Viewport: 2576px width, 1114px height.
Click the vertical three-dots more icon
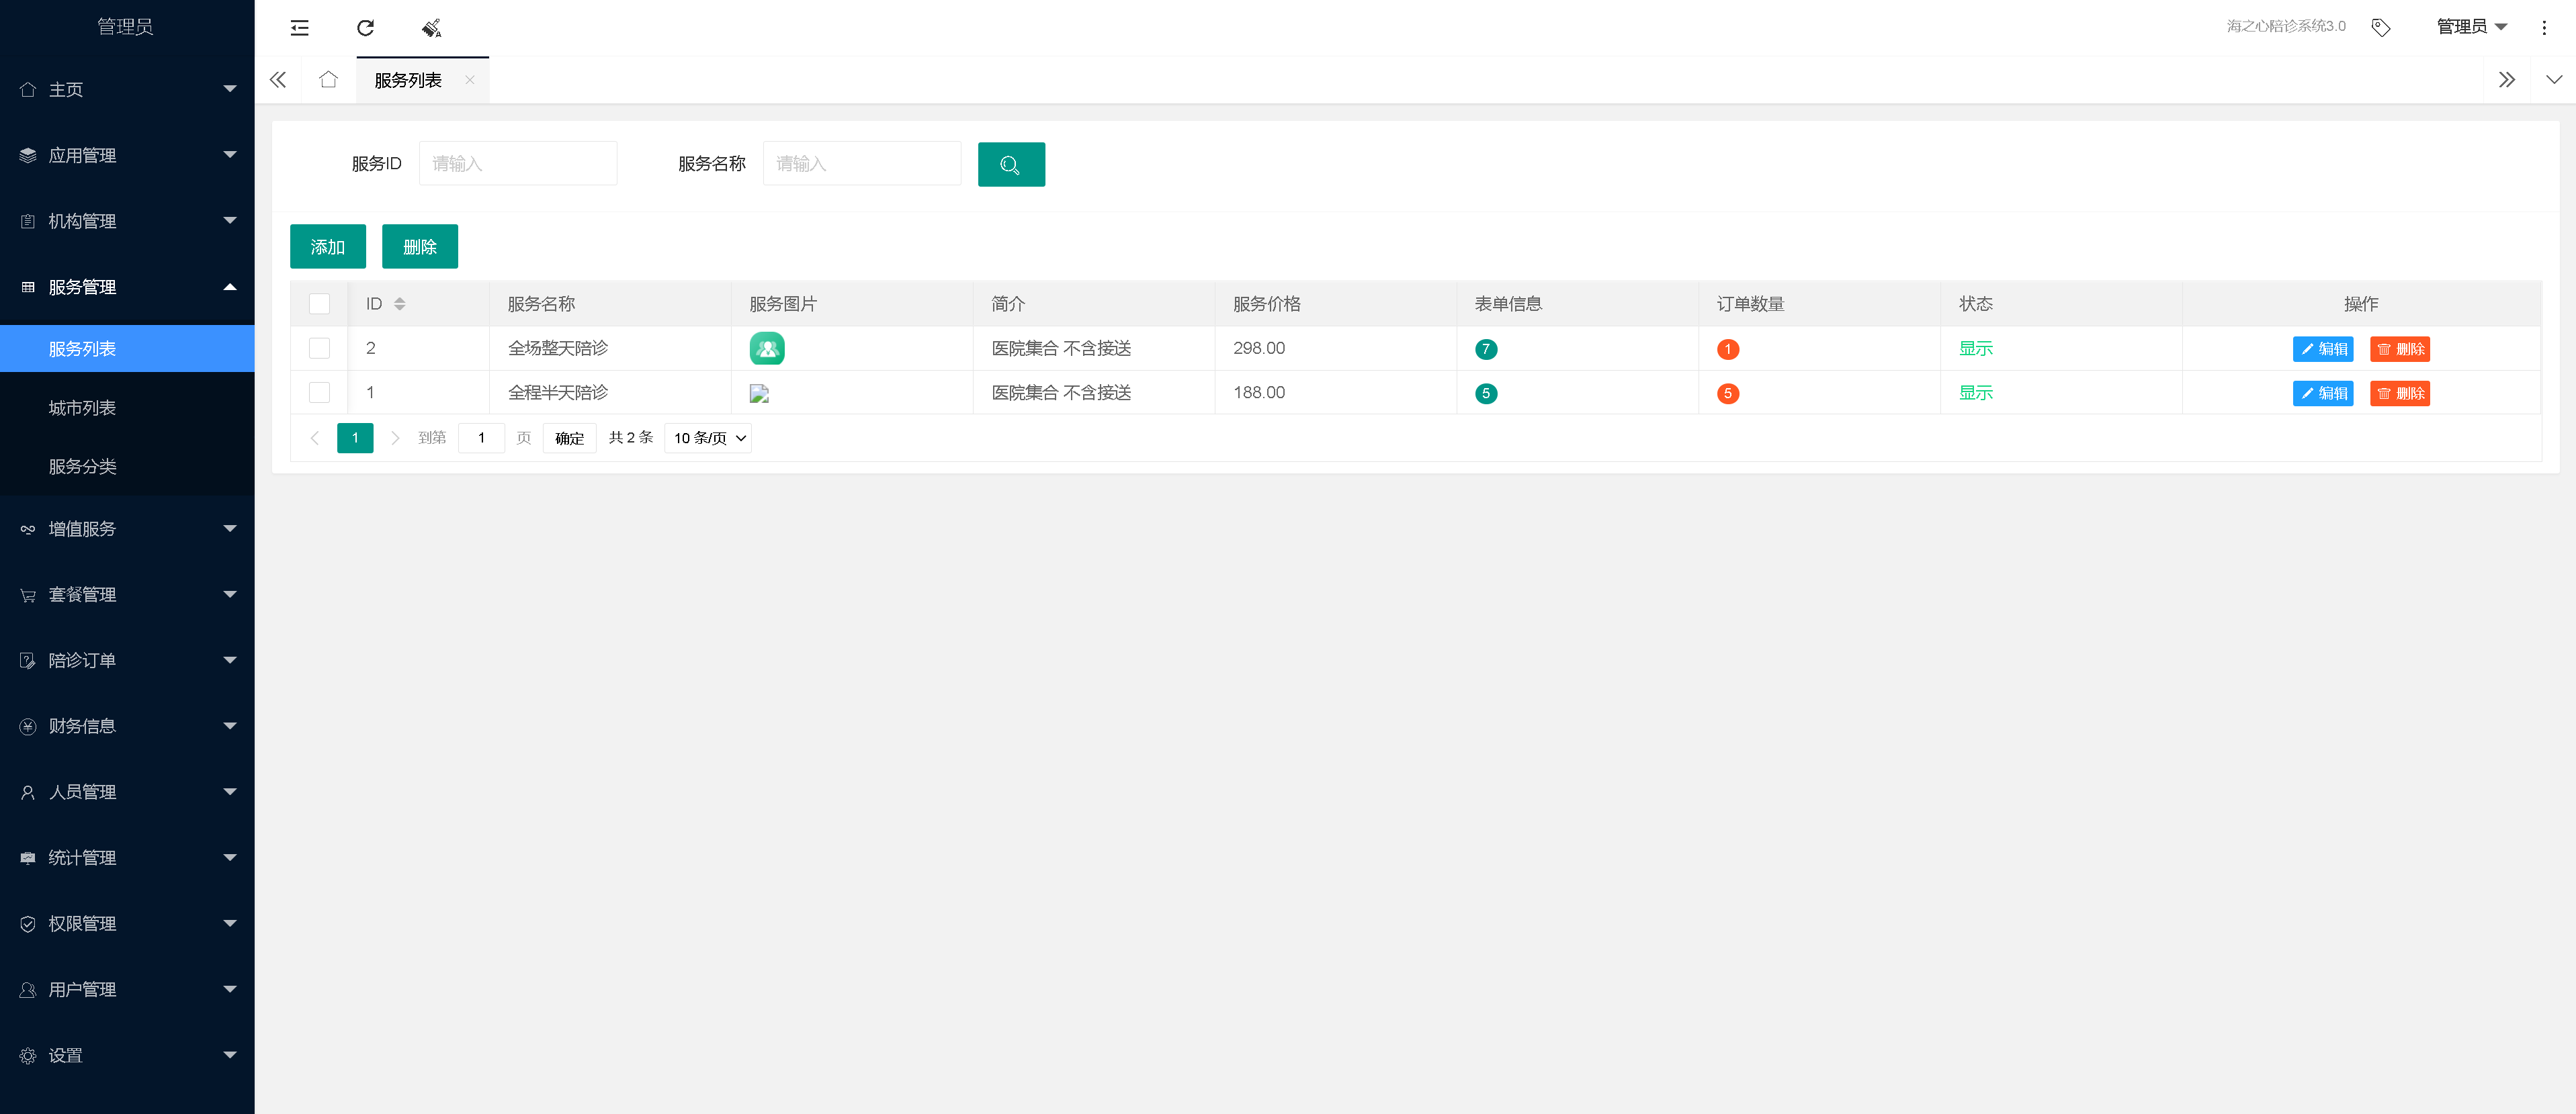(2544, 28)
